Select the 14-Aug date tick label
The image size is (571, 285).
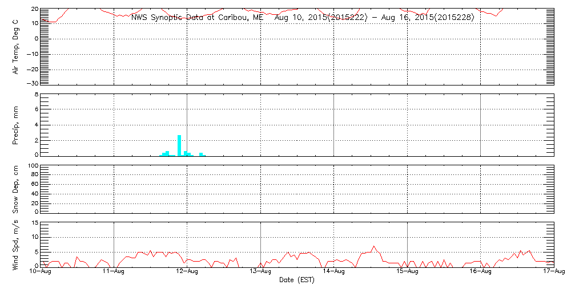334,272
